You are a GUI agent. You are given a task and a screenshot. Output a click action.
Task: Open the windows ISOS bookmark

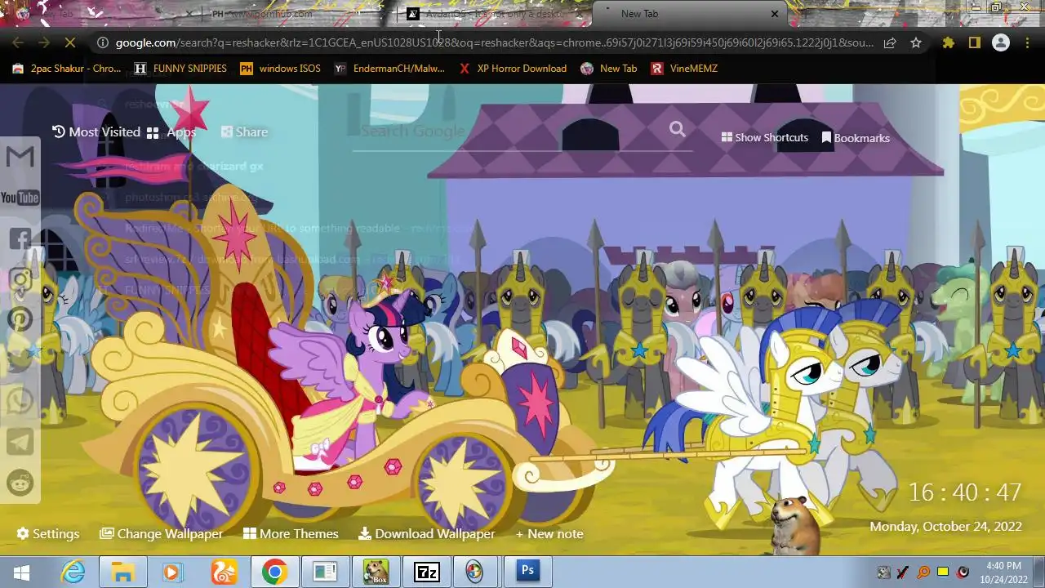click(280, 69)
